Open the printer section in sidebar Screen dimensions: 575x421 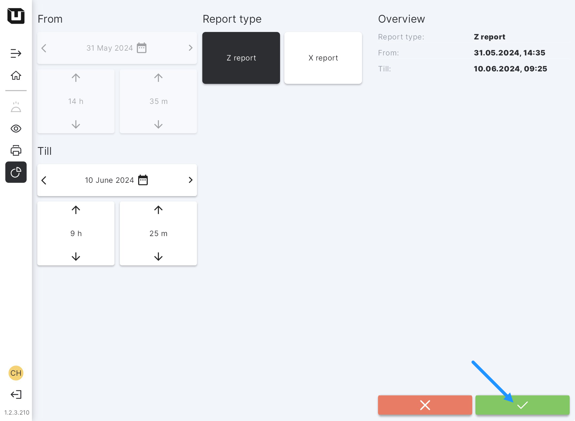tap(16, 151)
